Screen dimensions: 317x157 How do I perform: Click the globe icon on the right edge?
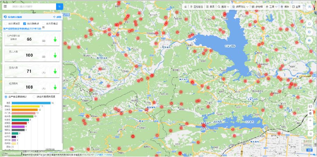pos(310,113)
